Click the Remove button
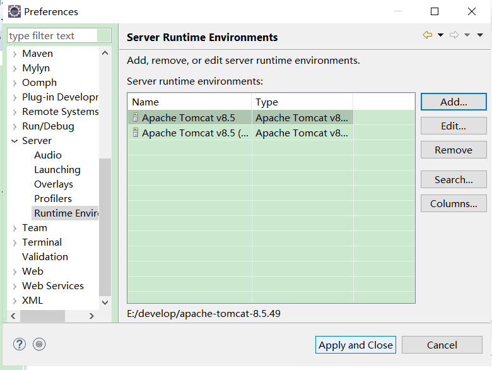This screenshot has height=370, width=492. (454, 150)
